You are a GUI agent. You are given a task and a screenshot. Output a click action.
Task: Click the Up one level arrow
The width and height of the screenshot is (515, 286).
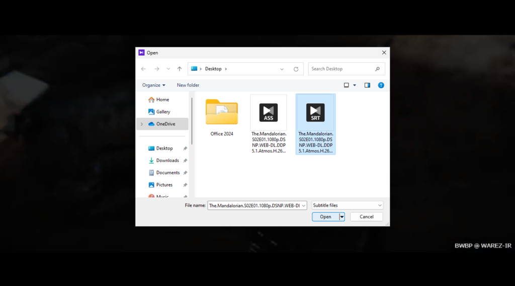(180, 69)
